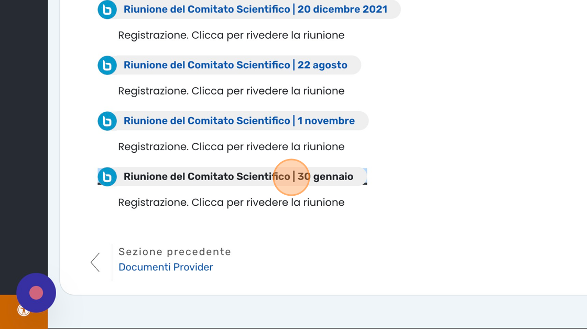Click the Registrazione description under 20 dicembre 2021
Viewport: 587px width, 329px height.
pyautogui.click(x=231, y=35)
